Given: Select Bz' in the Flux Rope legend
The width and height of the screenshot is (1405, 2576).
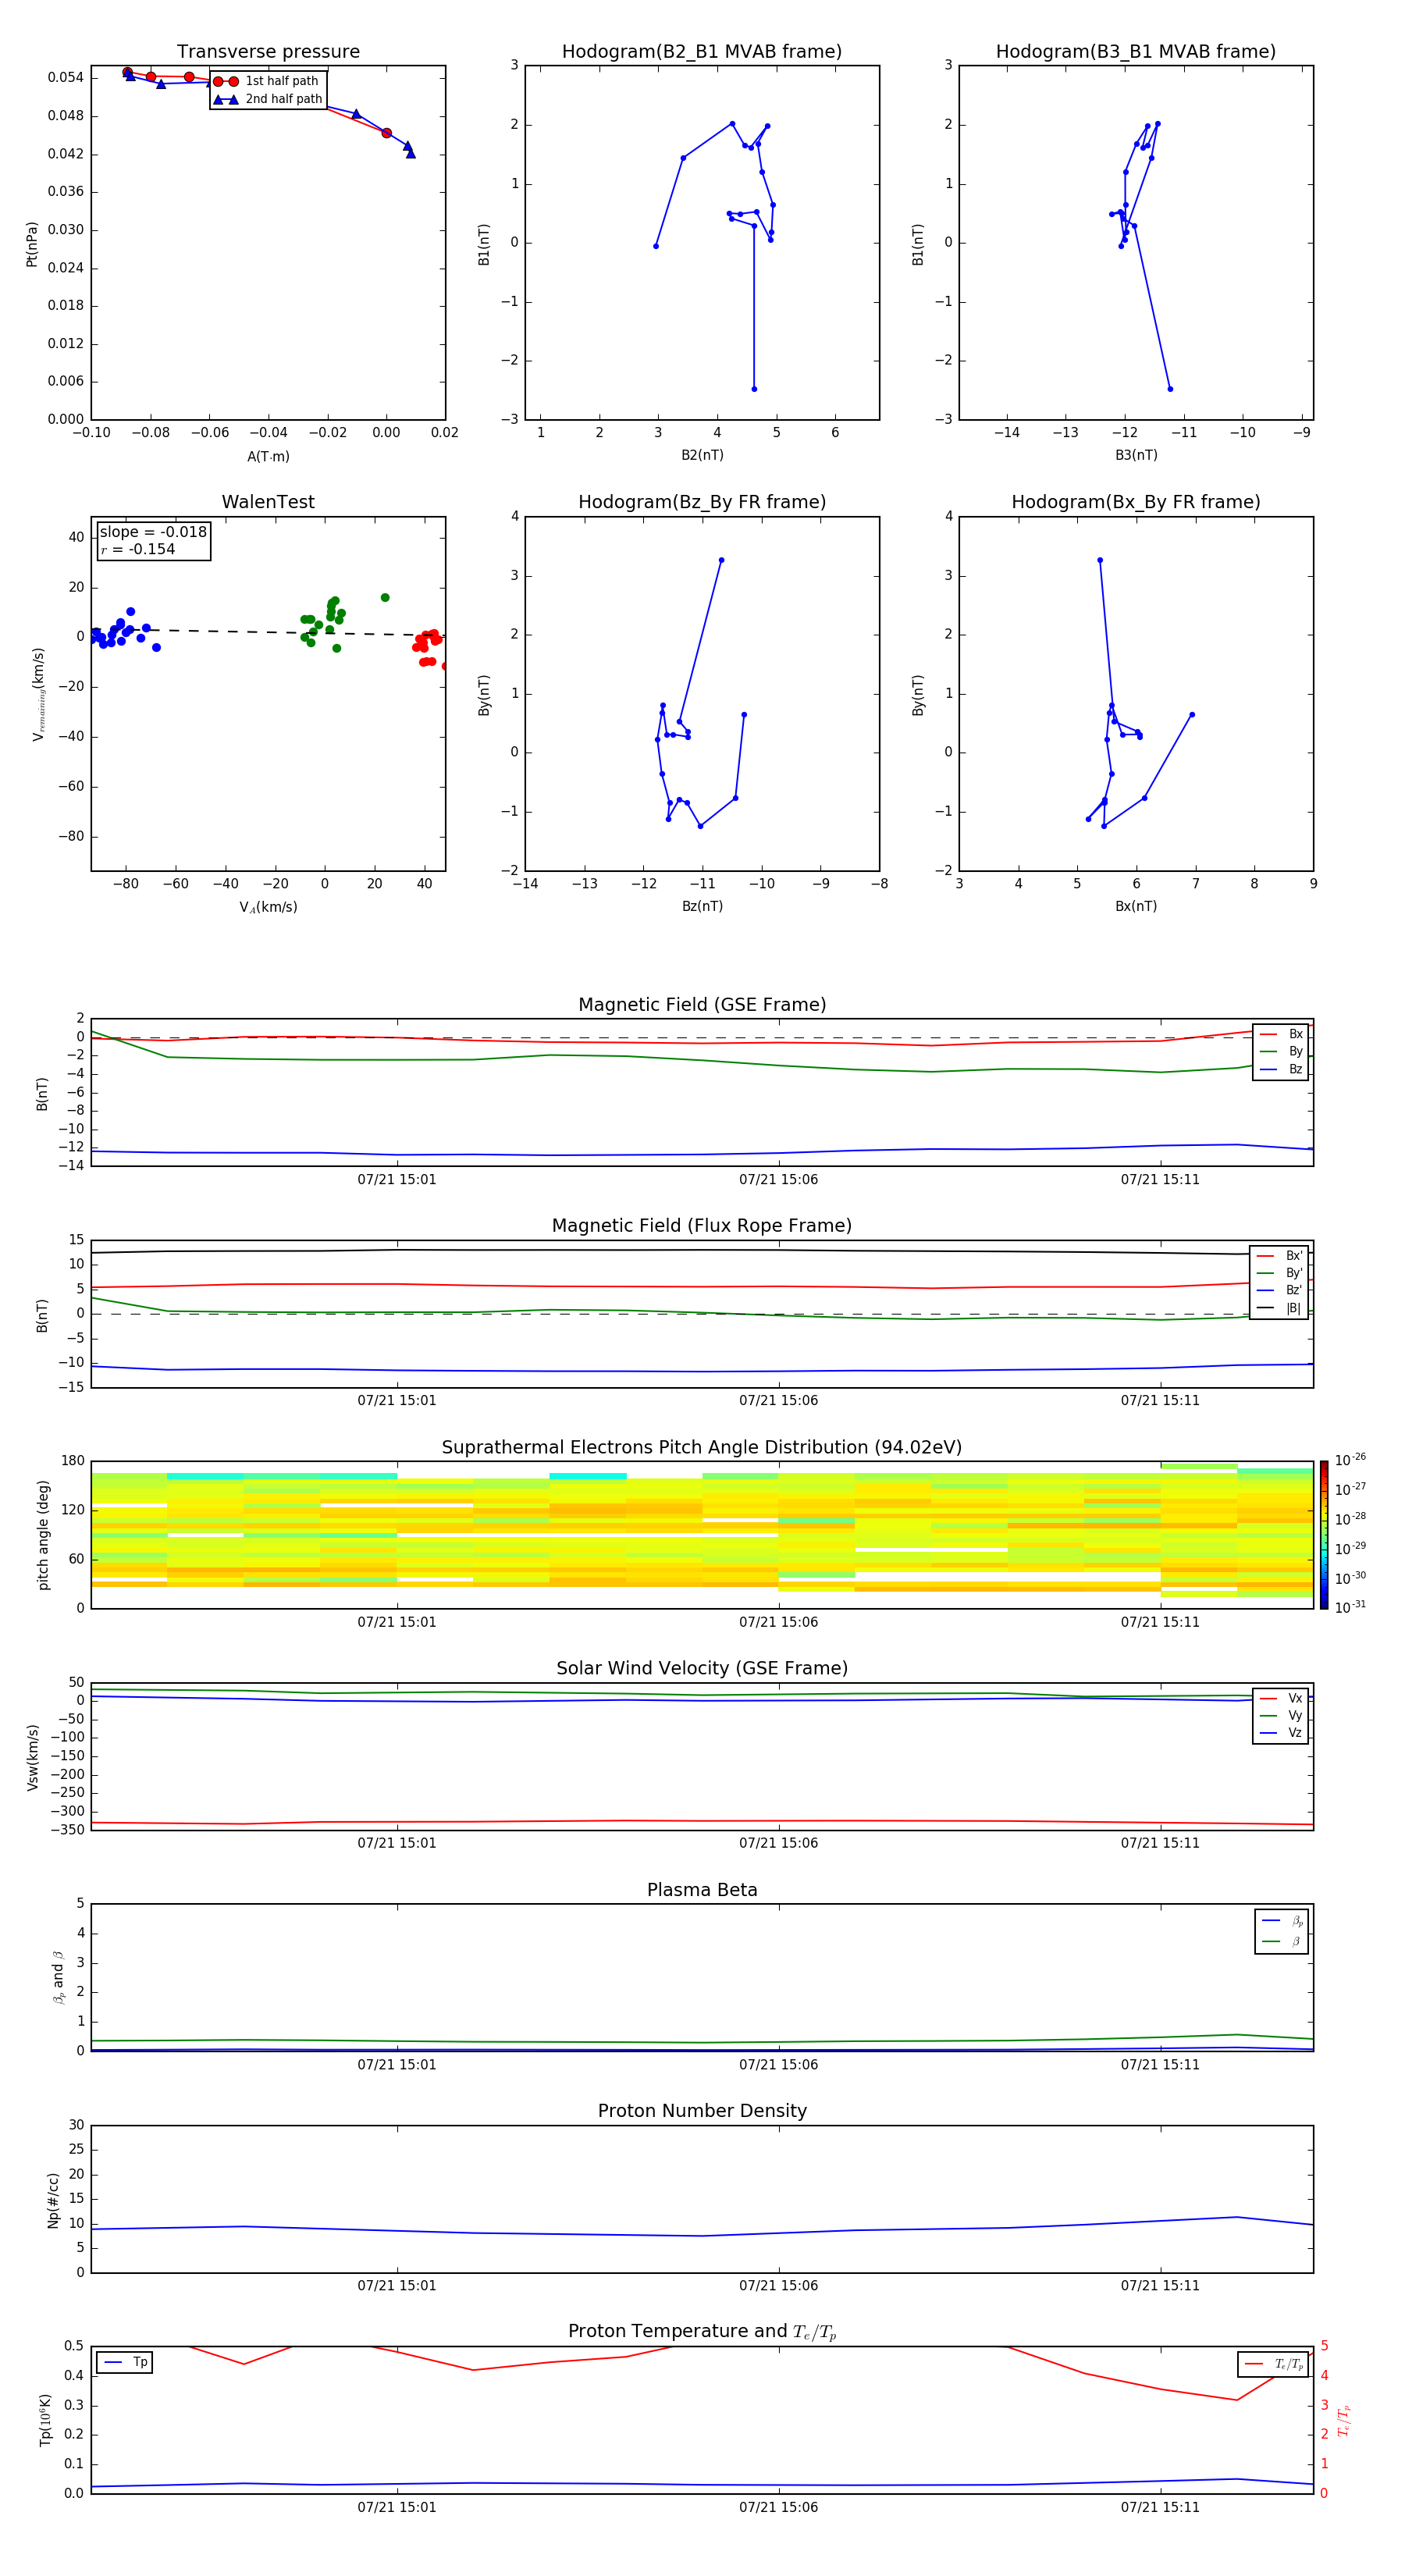Looking at the screenshot, I should pos(1280,1290).
